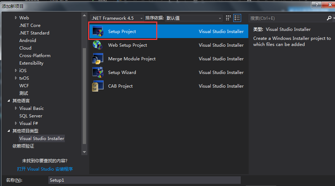Select .NET Core category

tap(30, 25)
